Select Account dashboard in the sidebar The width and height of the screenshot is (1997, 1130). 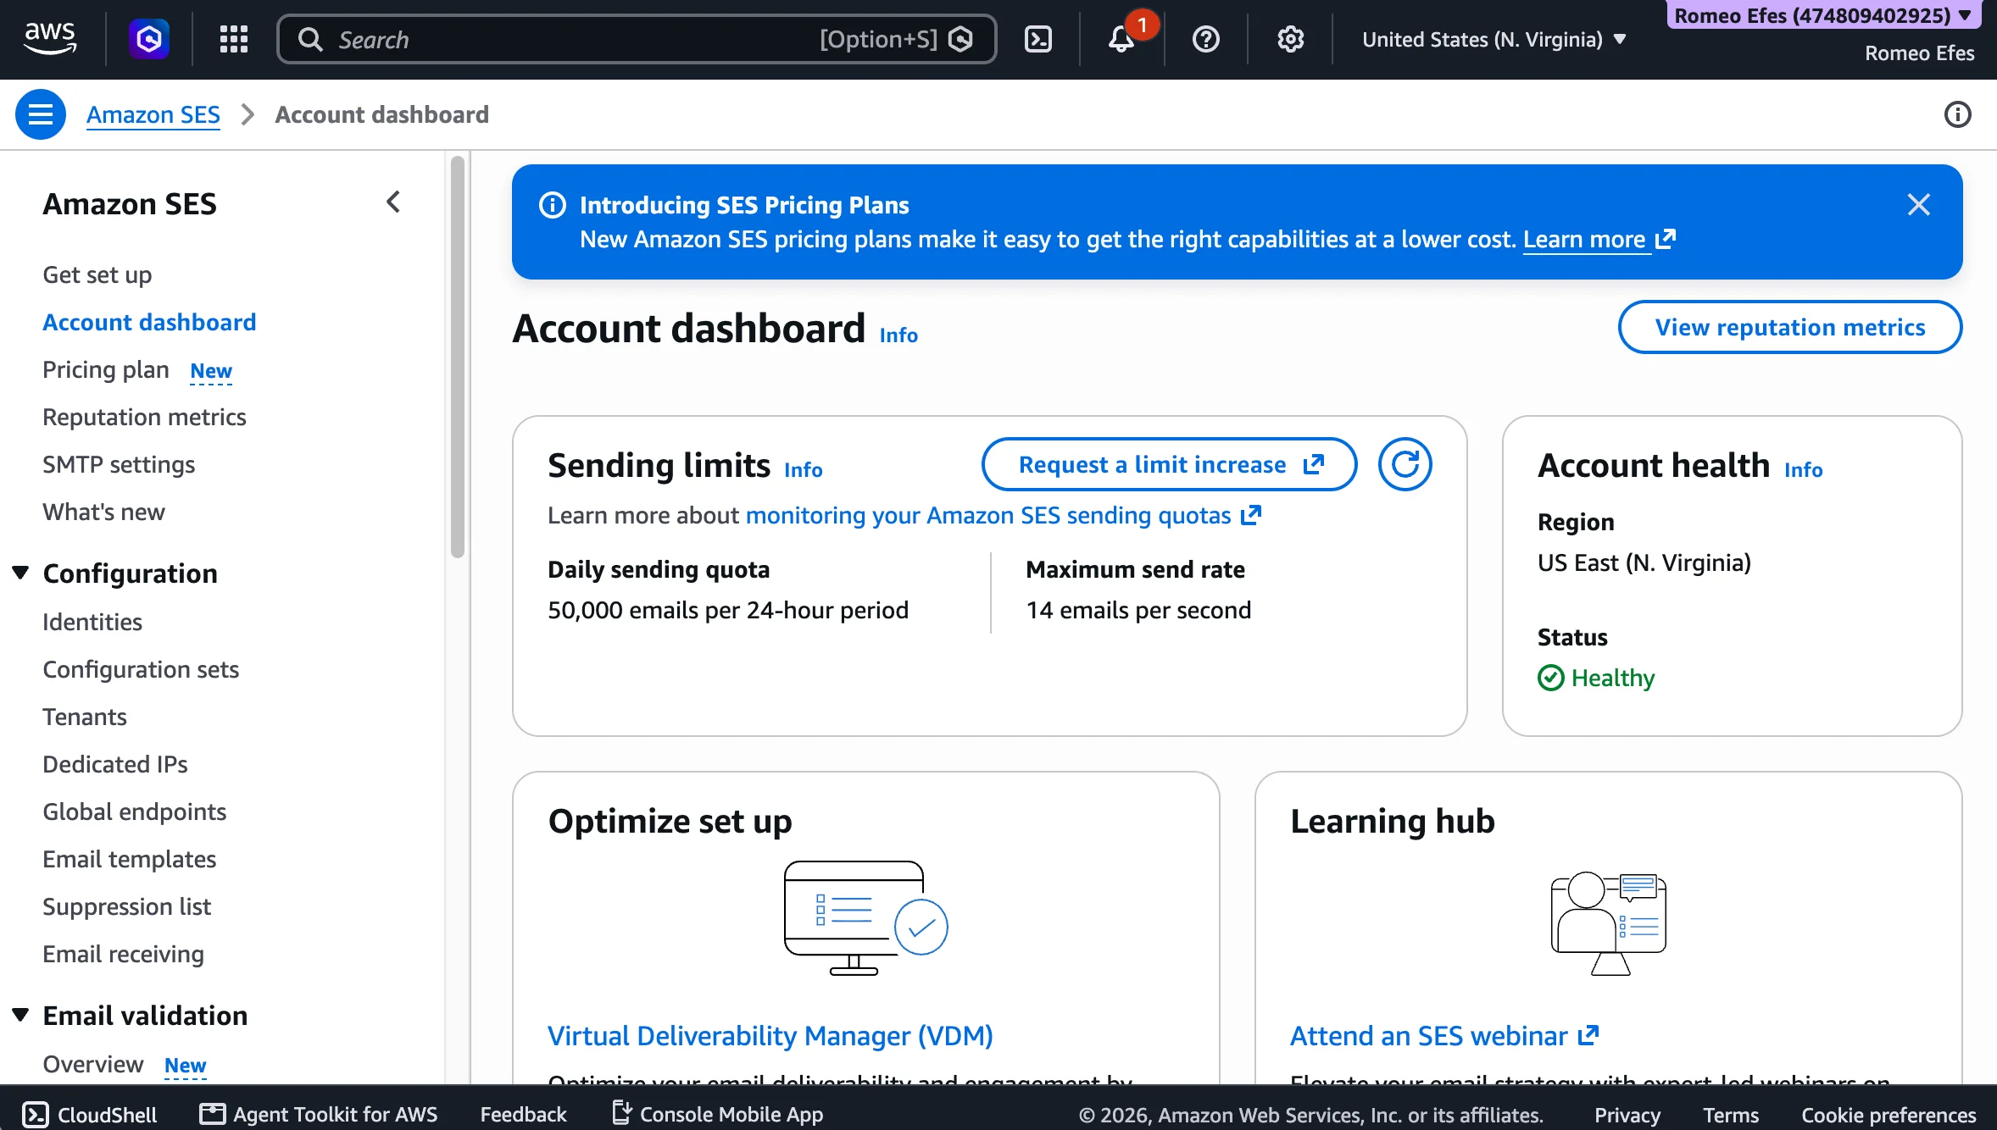coord(149,323)
